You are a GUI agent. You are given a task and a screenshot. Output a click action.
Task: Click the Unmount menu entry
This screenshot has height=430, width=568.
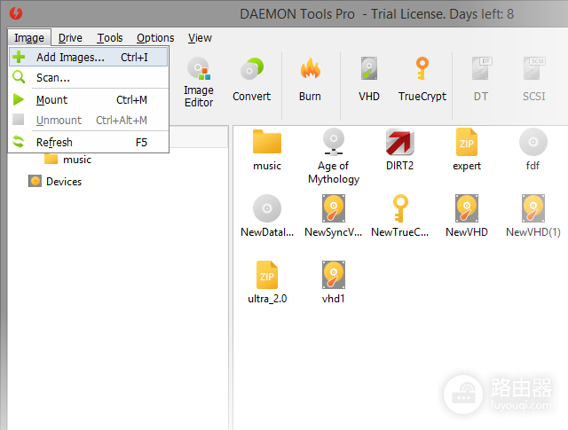pos(89,120)
